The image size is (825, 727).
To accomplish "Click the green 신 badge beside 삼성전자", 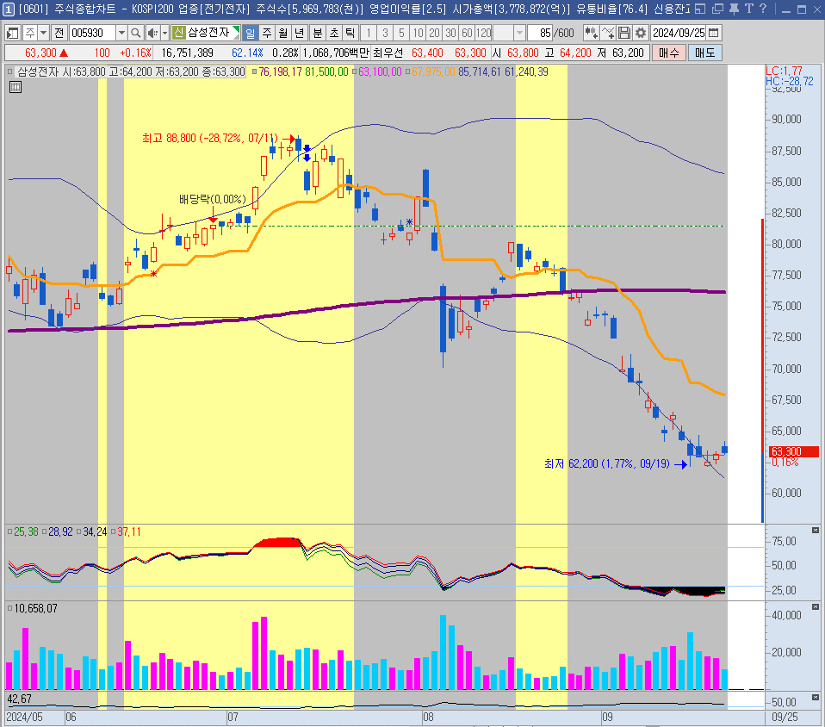I will 179,34.
